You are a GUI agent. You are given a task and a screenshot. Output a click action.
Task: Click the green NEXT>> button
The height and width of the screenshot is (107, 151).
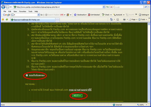(x=77, y=96)
